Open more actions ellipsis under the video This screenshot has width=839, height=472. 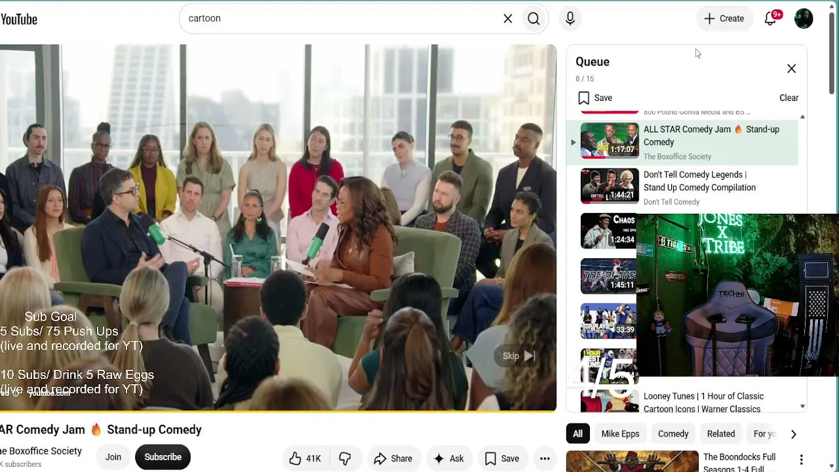pyautogui.click(x=545, y=458)
